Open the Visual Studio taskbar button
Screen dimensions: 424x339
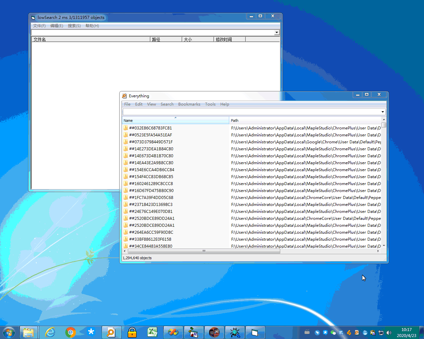pos(173,332)
